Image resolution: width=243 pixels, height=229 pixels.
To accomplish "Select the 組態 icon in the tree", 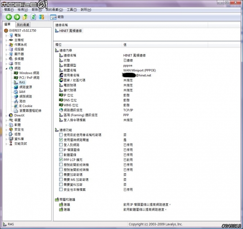I will (11, 134).
